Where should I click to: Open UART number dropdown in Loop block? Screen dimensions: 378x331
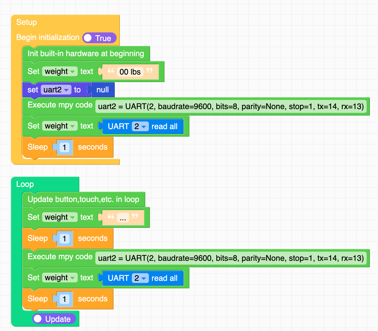click(140, 278)
